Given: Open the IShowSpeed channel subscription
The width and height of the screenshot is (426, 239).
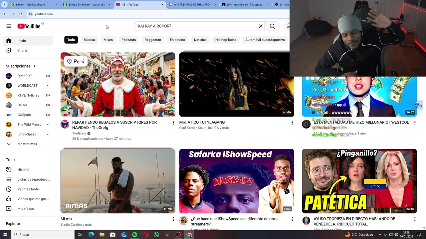Looking at the screenshot, I should [x=28, y=134].
